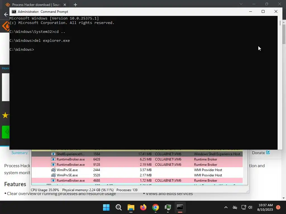
Task: Switch to Google Chrome in the taskbar
Action: (155, 207)
